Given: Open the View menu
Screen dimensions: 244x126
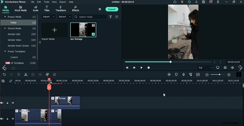Looking at the screenshot, I should (x=54, y=2).
